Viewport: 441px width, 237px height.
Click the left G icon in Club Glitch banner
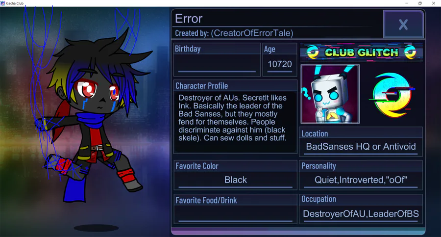[x=313, y=53]
